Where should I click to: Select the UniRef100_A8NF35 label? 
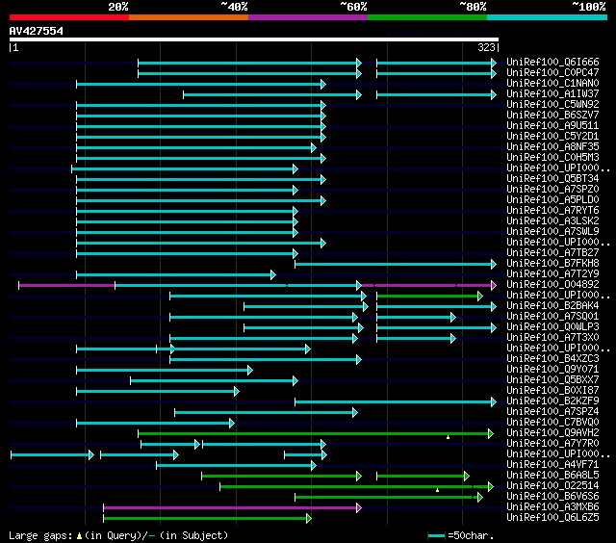coord(552,147)
